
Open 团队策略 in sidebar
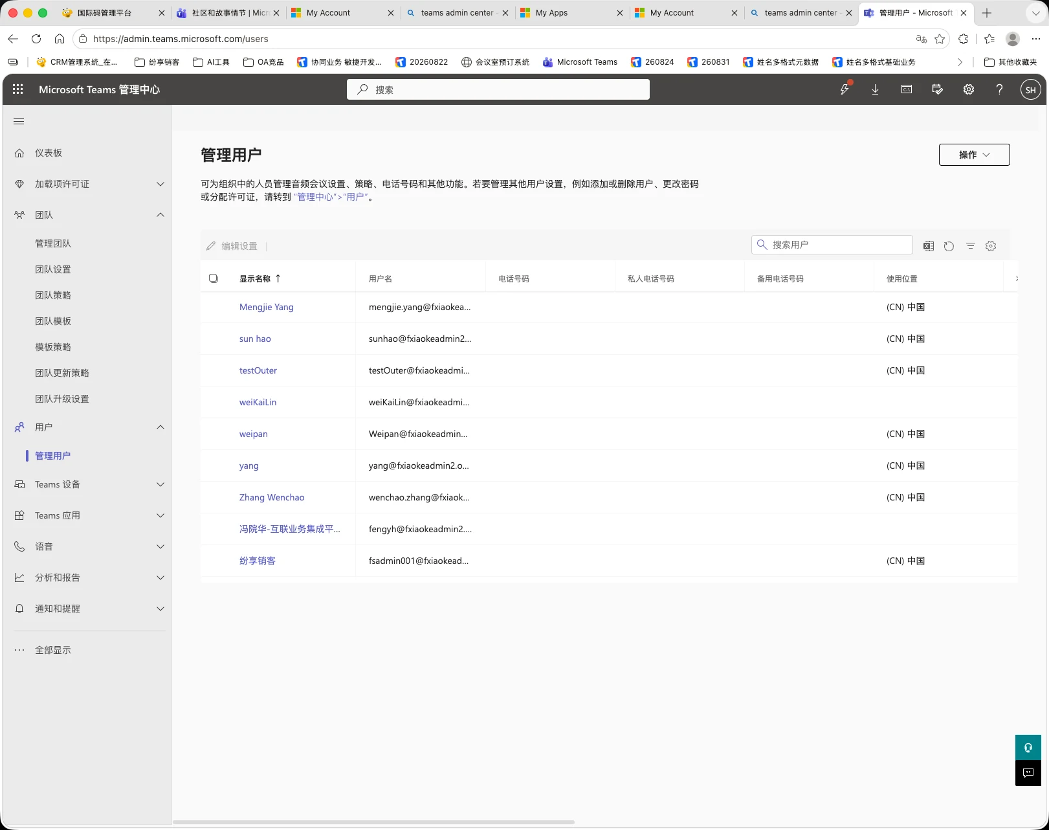tap(53, 295)
